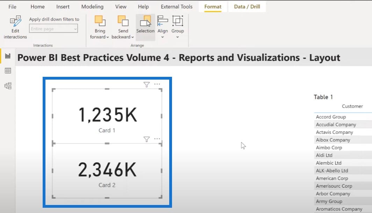Select the Accord Group row

pyautogui.click(x=343, y=117)
